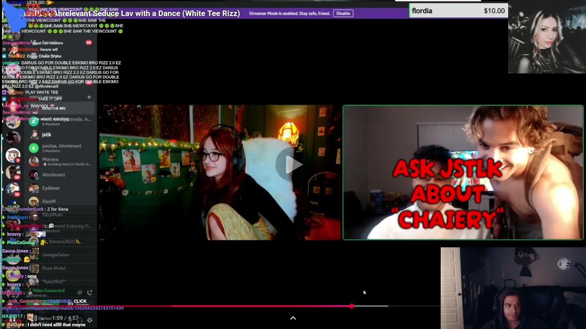Open user settings gear icon

click(90, 320)
